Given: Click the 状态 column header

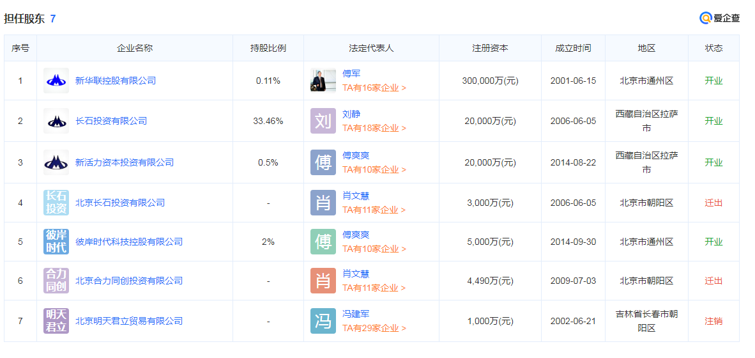Looking at the screenshot, I should coord(713,48).
